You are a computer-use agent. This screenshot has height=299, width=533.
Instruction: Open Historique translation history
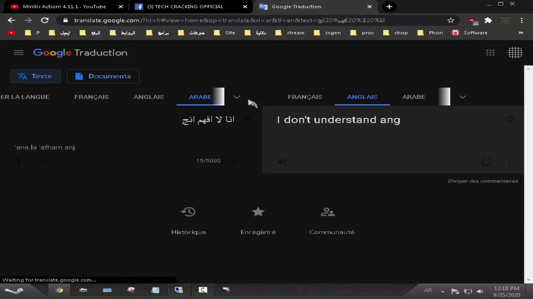tap(189, 221)
